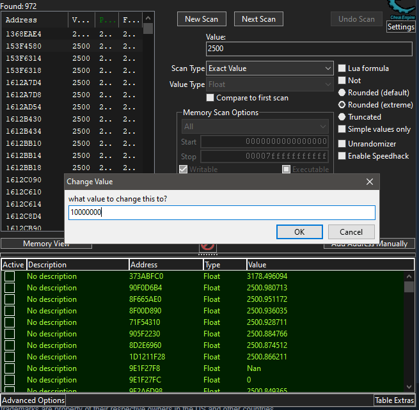Click address 905F2230 in the table
The image size is (419, 410).
145,334
